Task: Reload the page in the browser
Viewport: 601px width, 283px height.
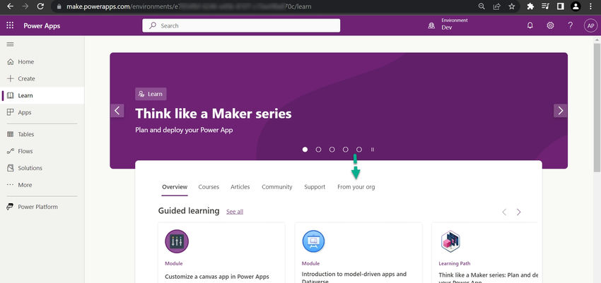Action: pos(40,6)
